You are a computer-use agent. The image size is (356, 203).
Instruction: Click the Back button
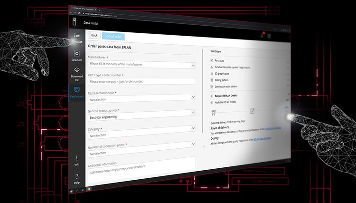click(x=94, y=35)
